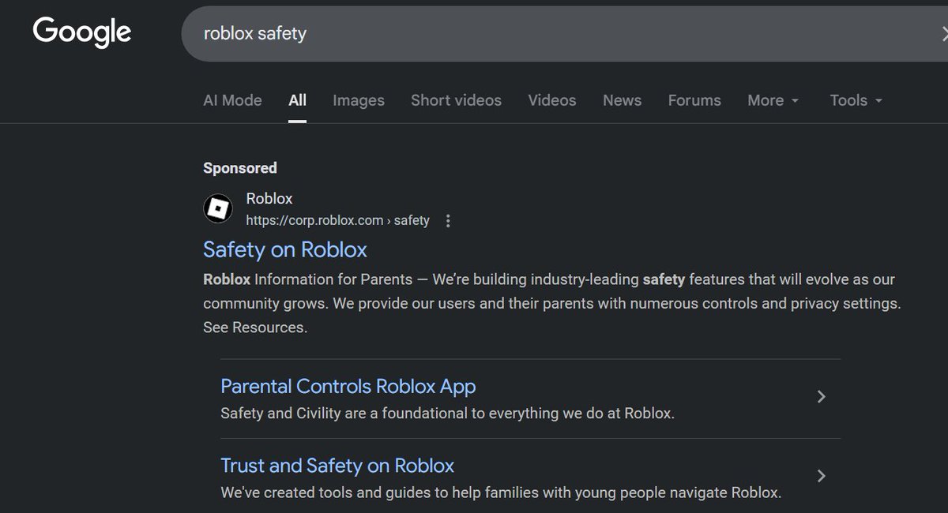Click the description starting with Roblox Information for Parents
The image size is (948, 513).
[x=551, y=303]
